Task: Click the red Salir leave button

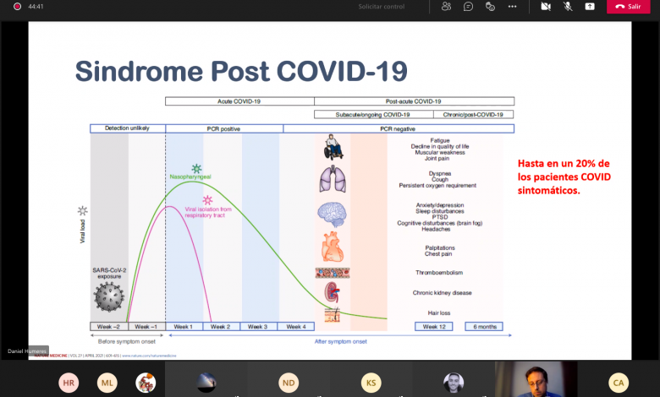Action: pos(628,7)
